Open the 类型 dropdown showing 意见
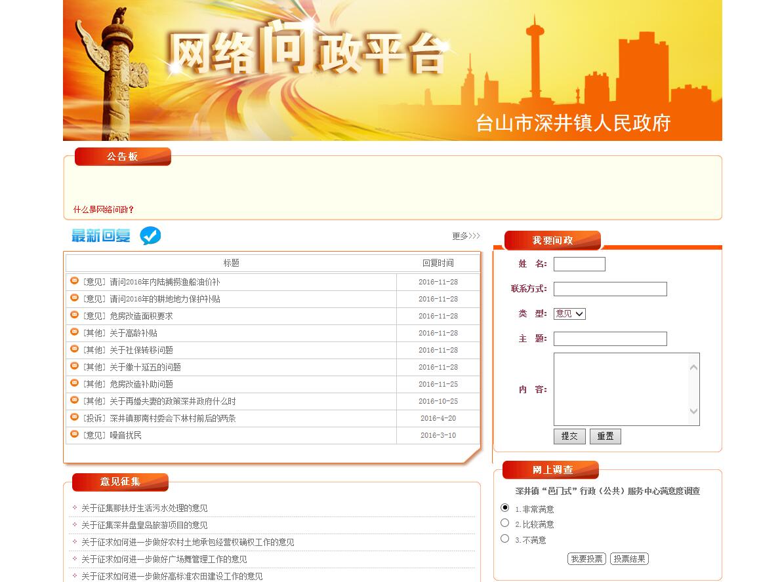 (x=569, y=314)
